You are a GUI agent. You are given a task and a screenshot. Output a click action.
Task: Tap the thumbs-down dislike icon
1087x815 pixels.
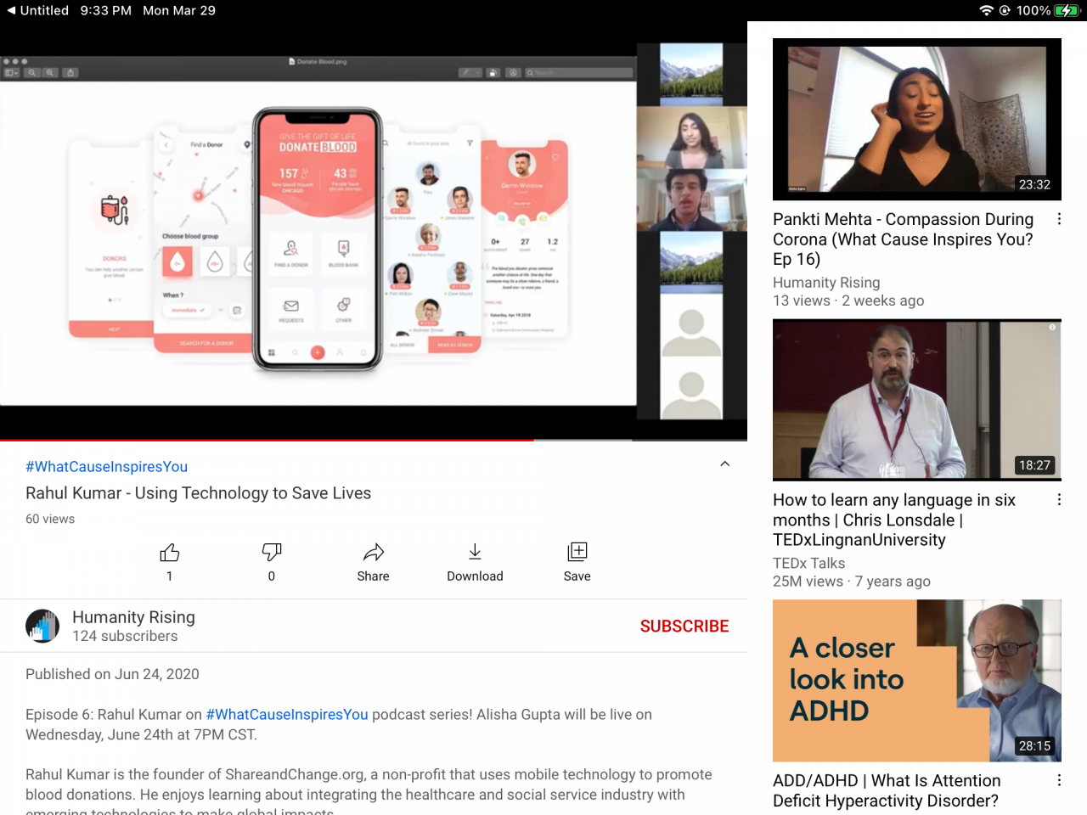coord(272,553)
